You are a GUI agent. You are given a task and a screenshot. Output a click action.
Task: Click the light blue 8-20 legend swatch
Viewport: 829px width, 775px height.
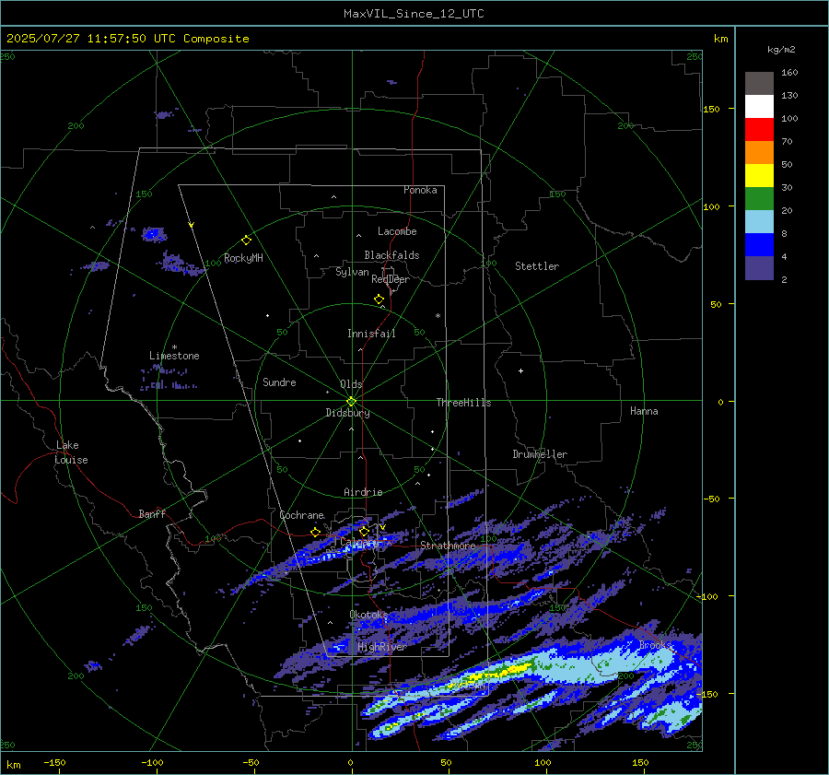coord(759,222)
